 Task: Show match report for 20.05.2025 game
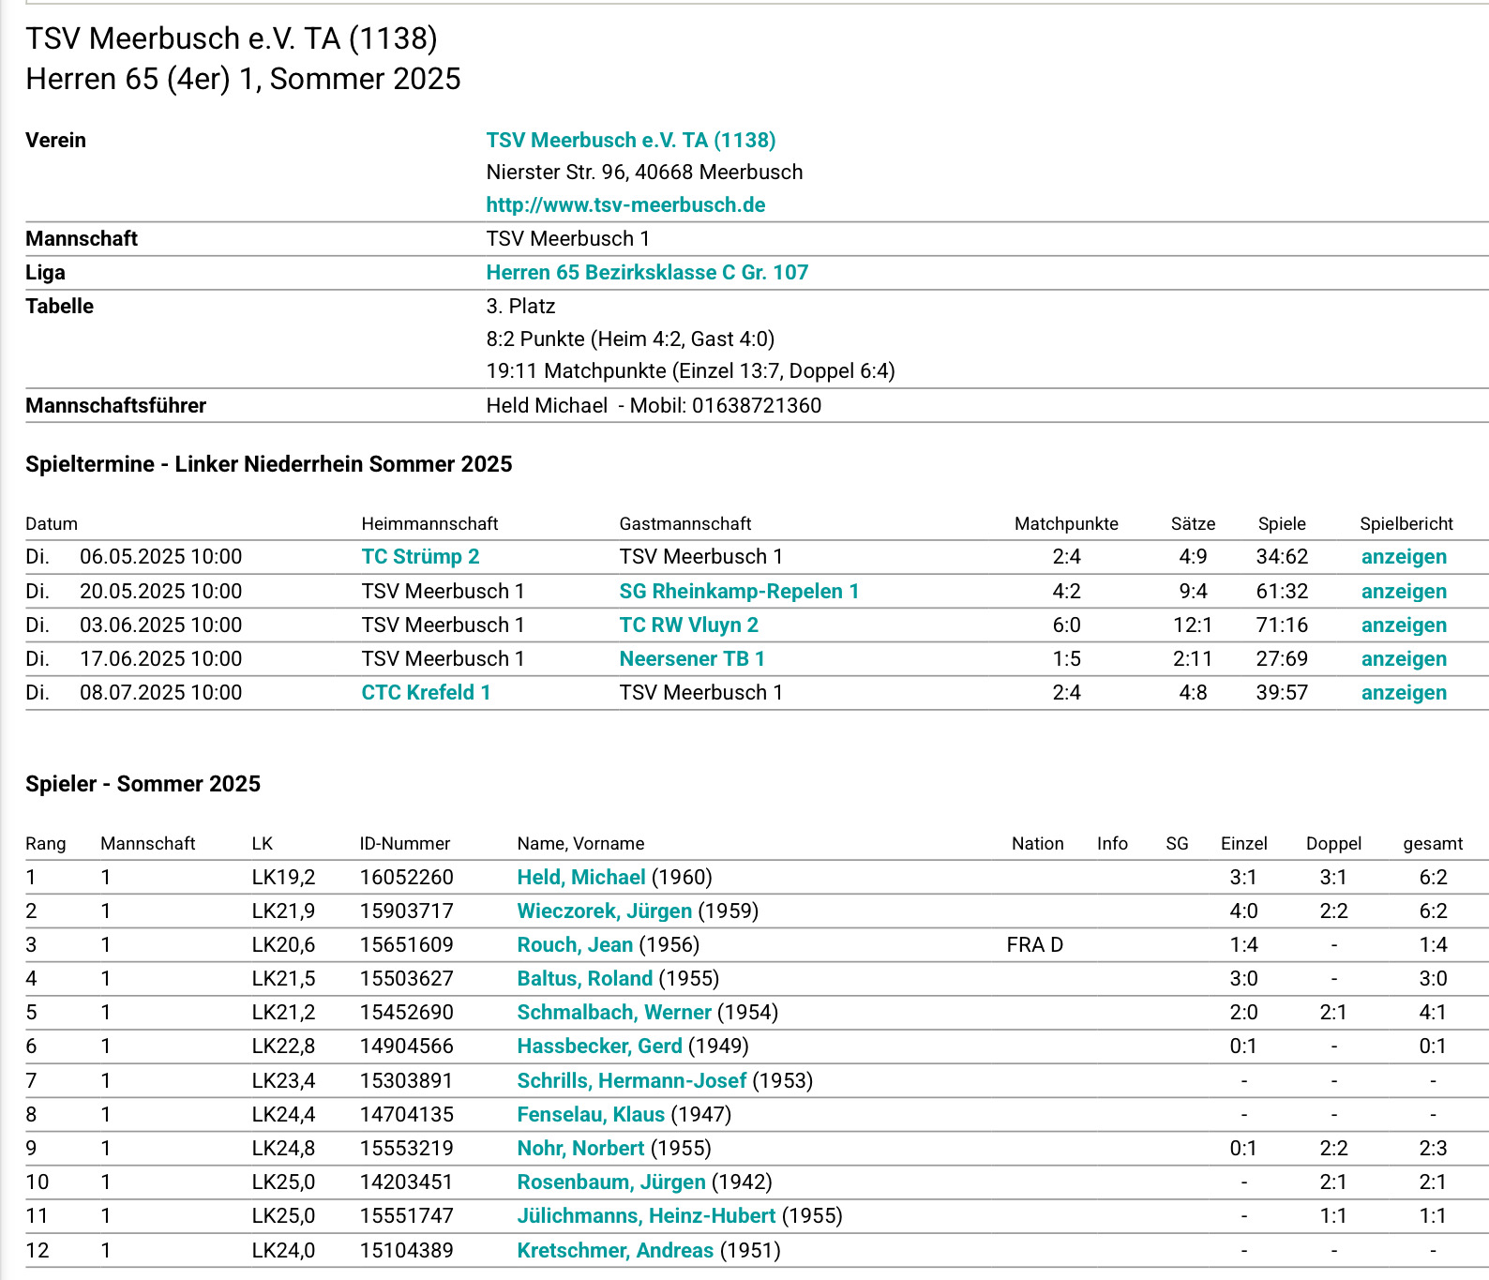[1403, 592]
